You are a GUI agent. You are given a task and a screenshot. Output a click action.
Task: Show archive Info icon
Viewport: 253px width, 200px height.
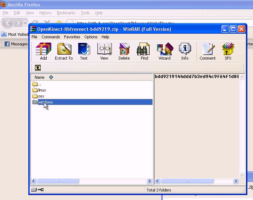click(185, 51)
